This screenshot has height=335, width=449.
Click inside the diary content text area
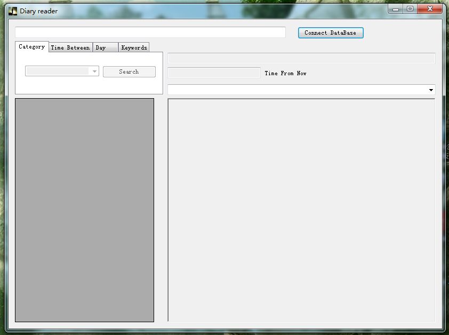(301, 210)
